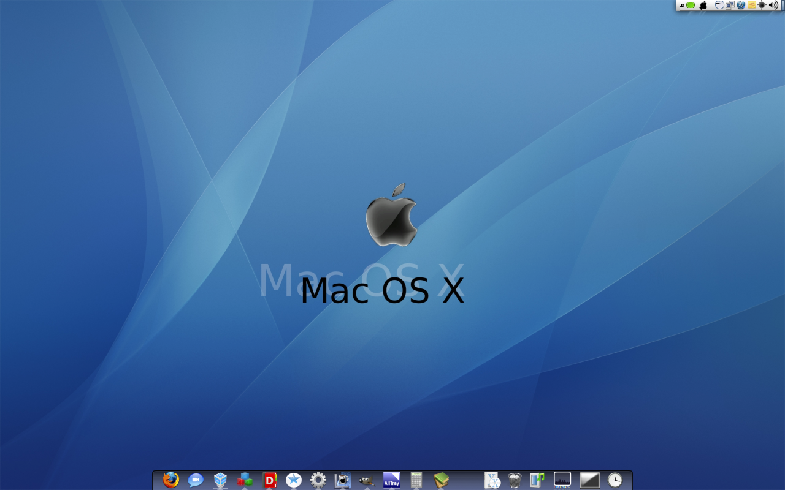Image resolution: width=785 pixels, height=490 pixels.
Task: Launch Firefox from the dock
Action: [171, 480]
